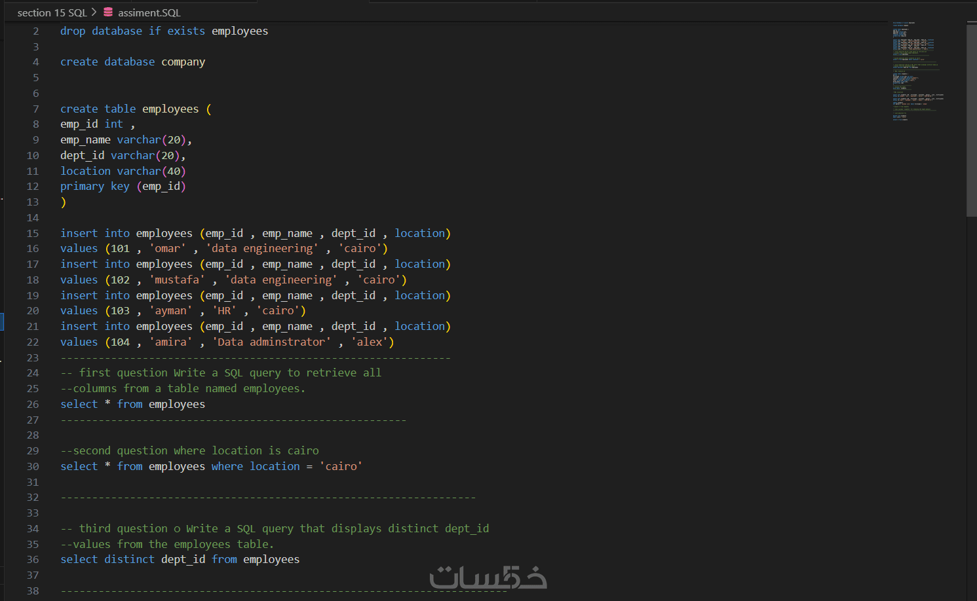This screenshot has height=601, width=977.
Task: Click the keyword "distinct" on line 36
Action: click(129, 559)
